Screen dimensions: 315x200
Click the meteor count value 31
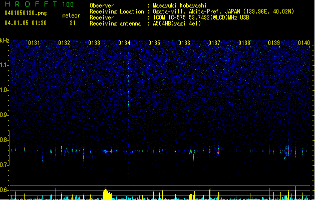tap(73, 23)
